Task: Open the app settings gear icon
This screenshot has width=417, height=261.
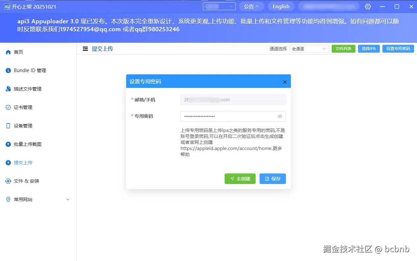Action: coord(368,6)
